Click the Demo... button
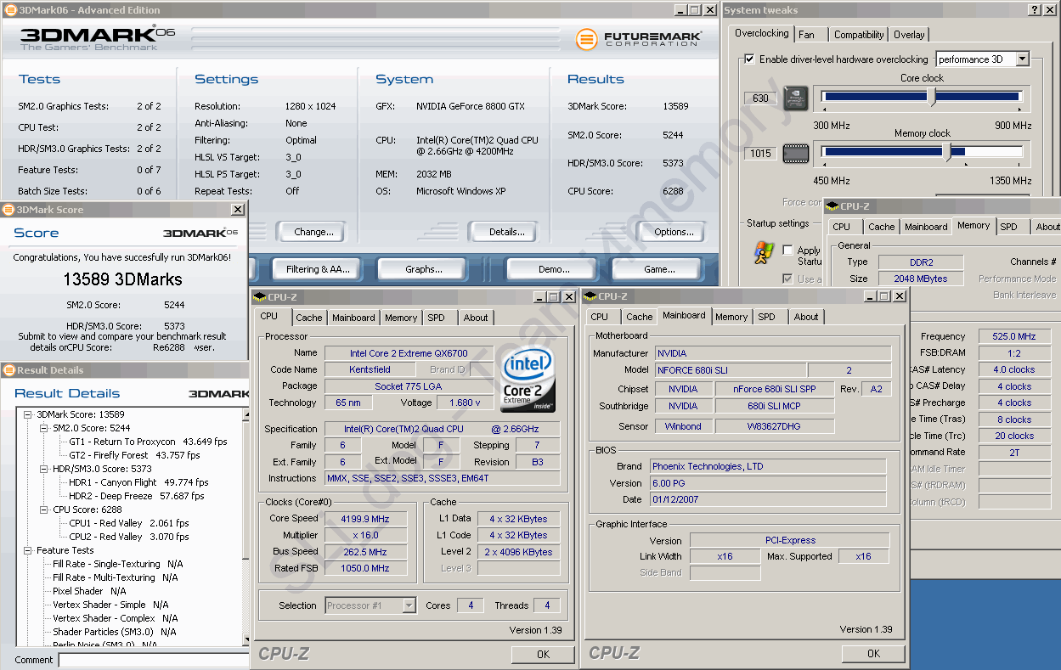Screen dimensions: 1061x670 coord(554,269)
